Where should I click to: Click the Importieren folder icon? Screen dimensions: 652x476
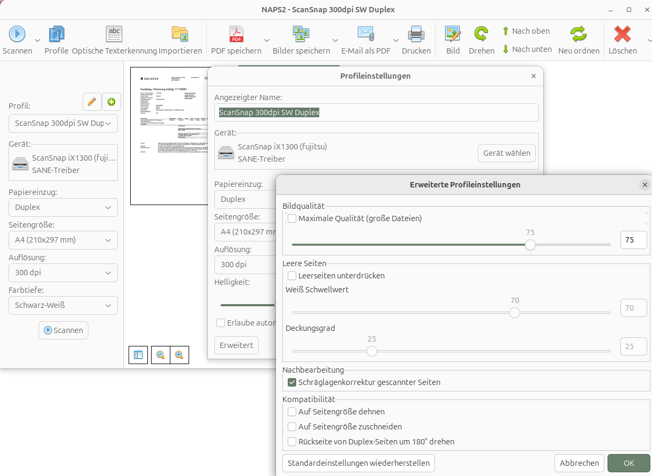pyautogui.click(x=180, y=34)
